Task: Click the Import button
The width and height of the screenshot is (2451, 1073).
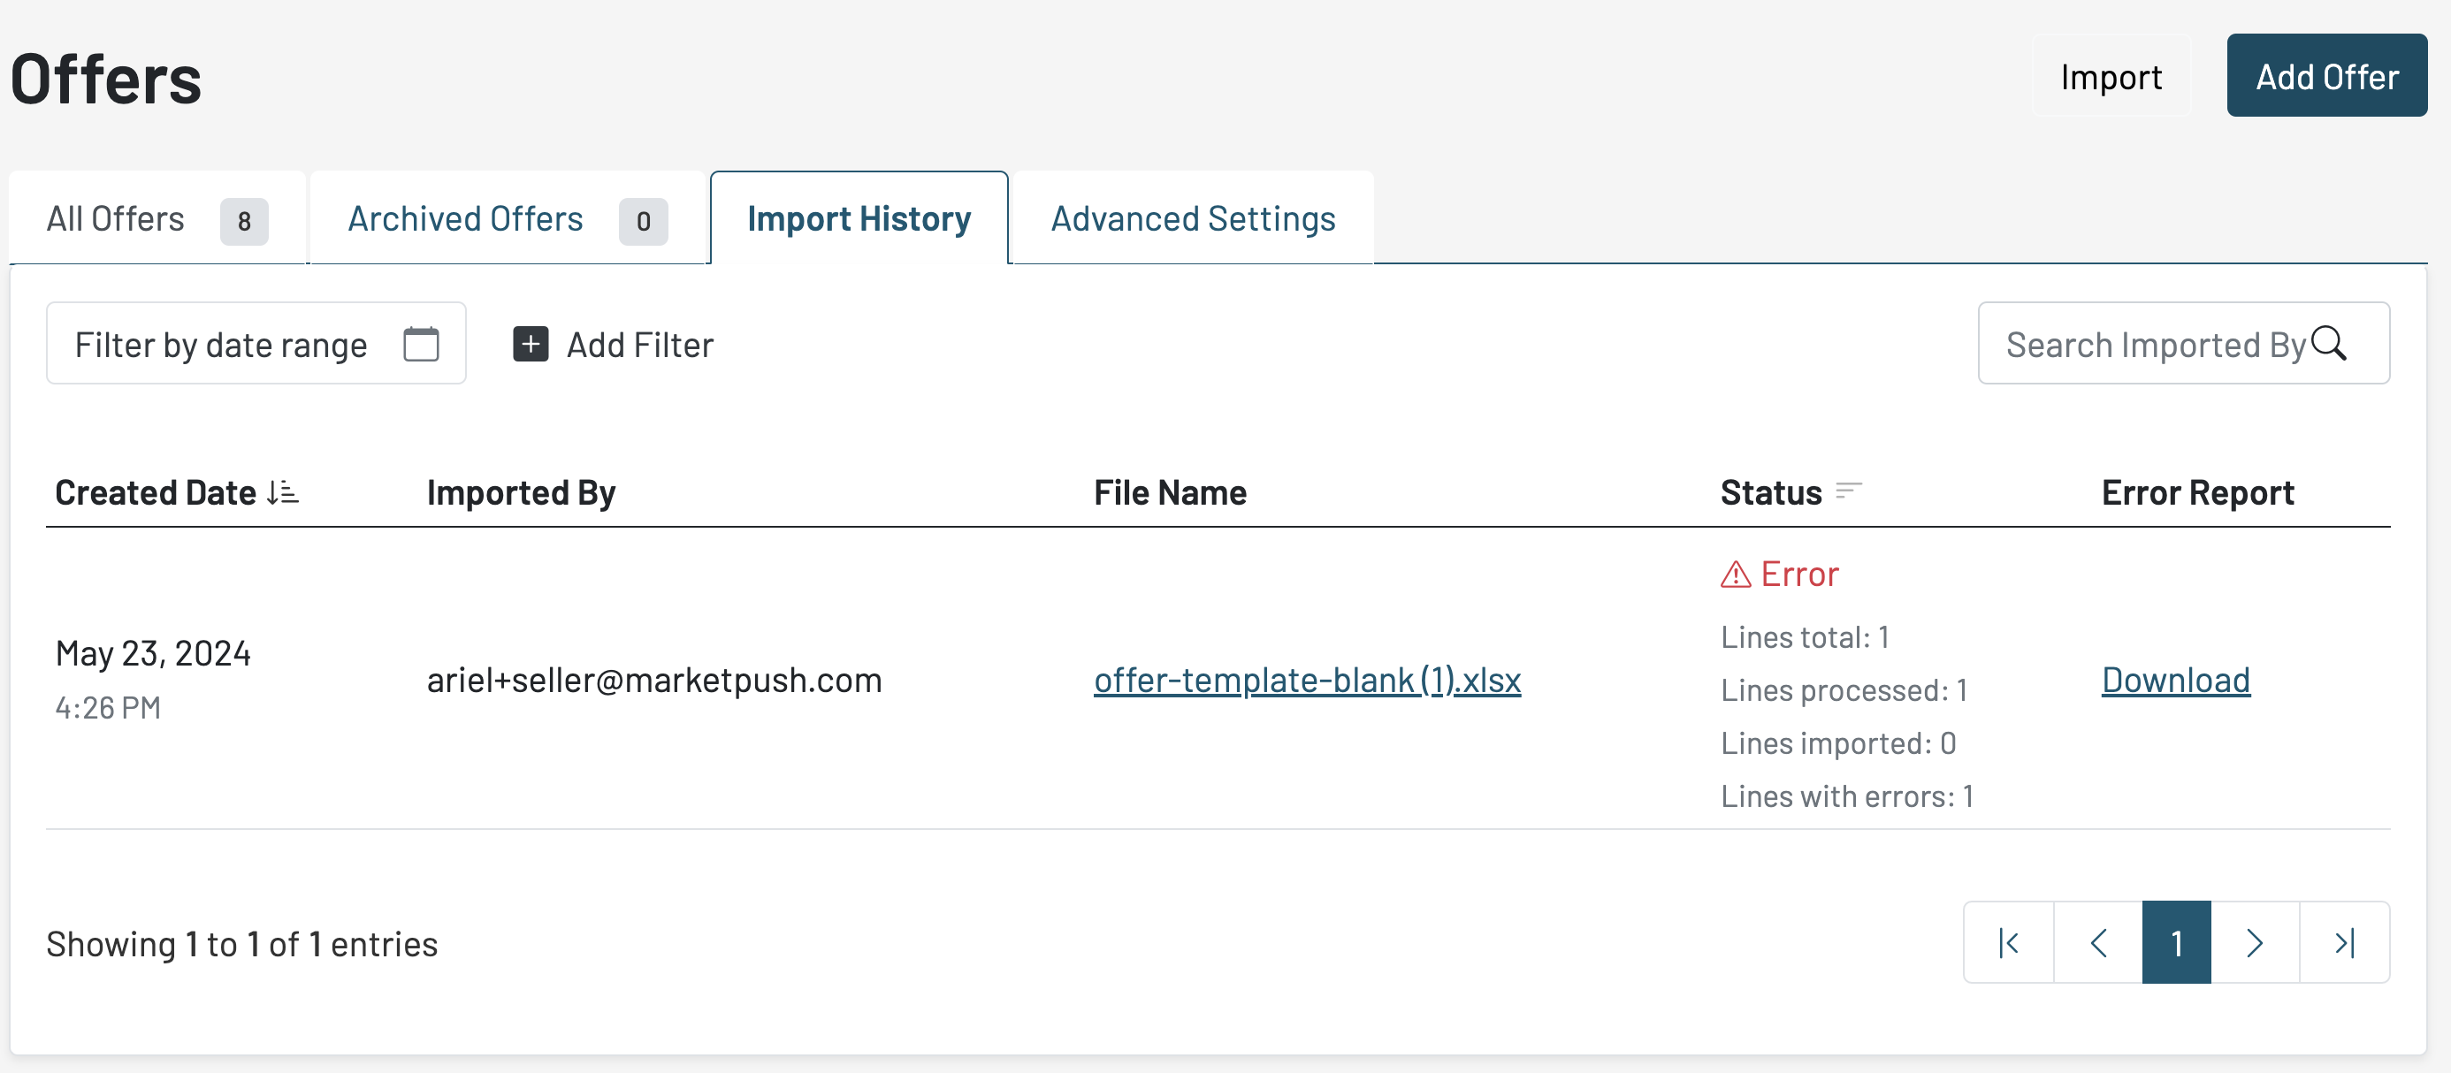Action: click(x=2111, y=76)
